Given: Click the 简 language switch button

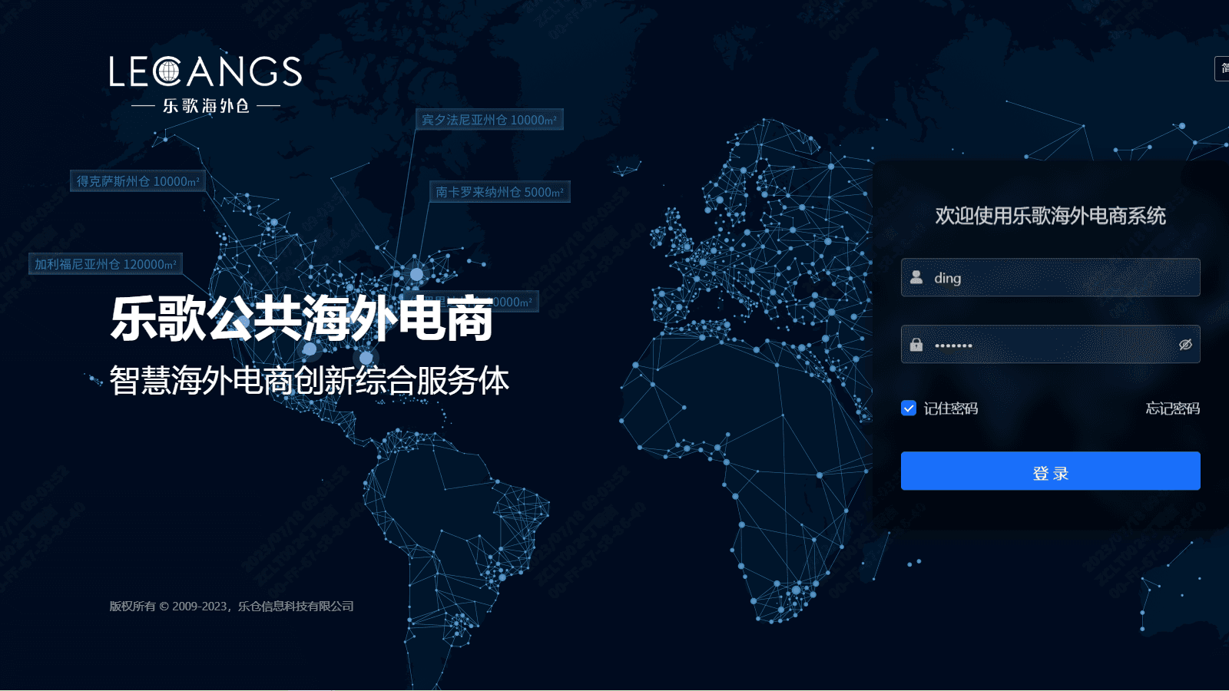Looking at the screenshot, I should (1223, 68).
